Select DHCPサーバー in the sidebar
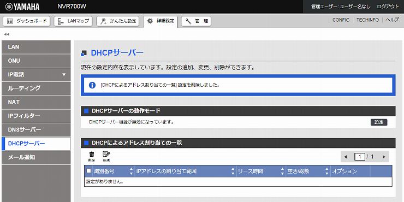Image resolution: width=404 pixels, height=202 pixels. pos(36,144)
